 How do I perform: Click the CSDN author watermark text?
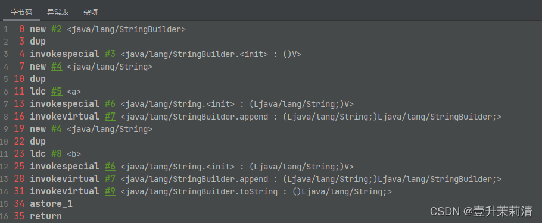[481, 211]
